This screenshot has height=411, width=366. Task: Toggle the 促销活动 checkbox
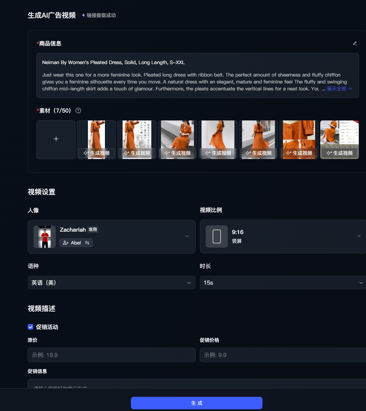coord(30,327)
